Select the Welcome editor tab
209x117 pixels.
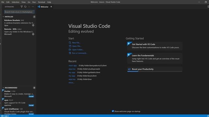44,6
